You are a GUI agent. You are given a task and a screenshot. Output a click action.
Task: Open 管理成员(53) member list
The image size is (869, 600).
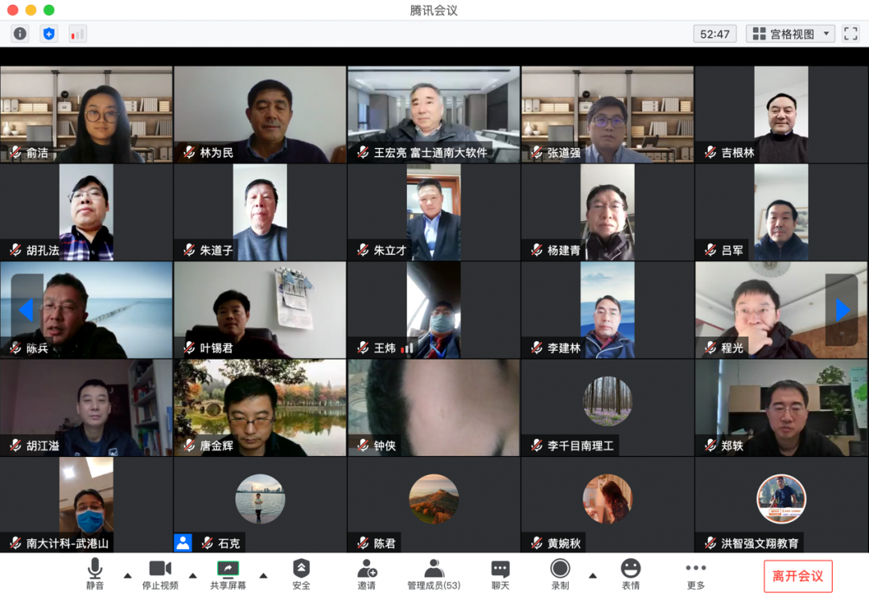[x=434, y=574]
